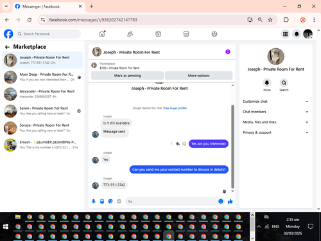Open the Chrome three-dot menu

click(314, 20)
